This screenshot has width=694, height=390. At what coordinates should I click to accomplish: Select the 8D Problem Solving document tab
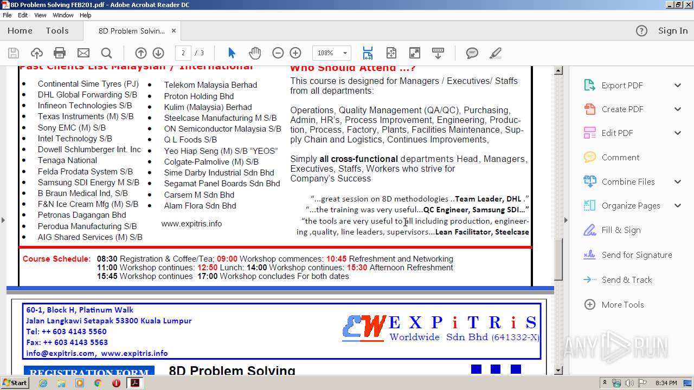click(132, 31)
